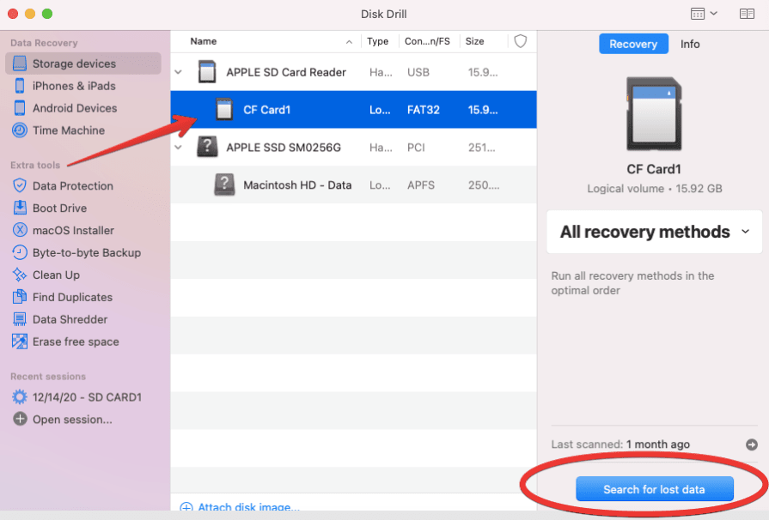Open the All recovery methods dropdown
This screenshot has width=769, height=520.
click(655, 232)
